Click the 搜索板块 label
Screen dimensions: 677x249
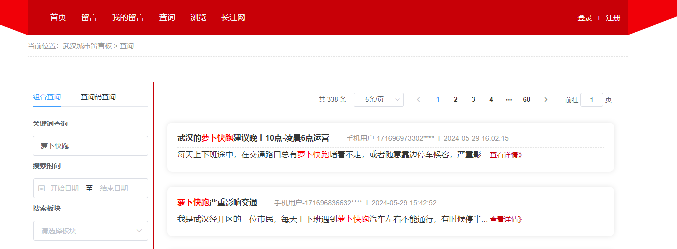point(47,208)
